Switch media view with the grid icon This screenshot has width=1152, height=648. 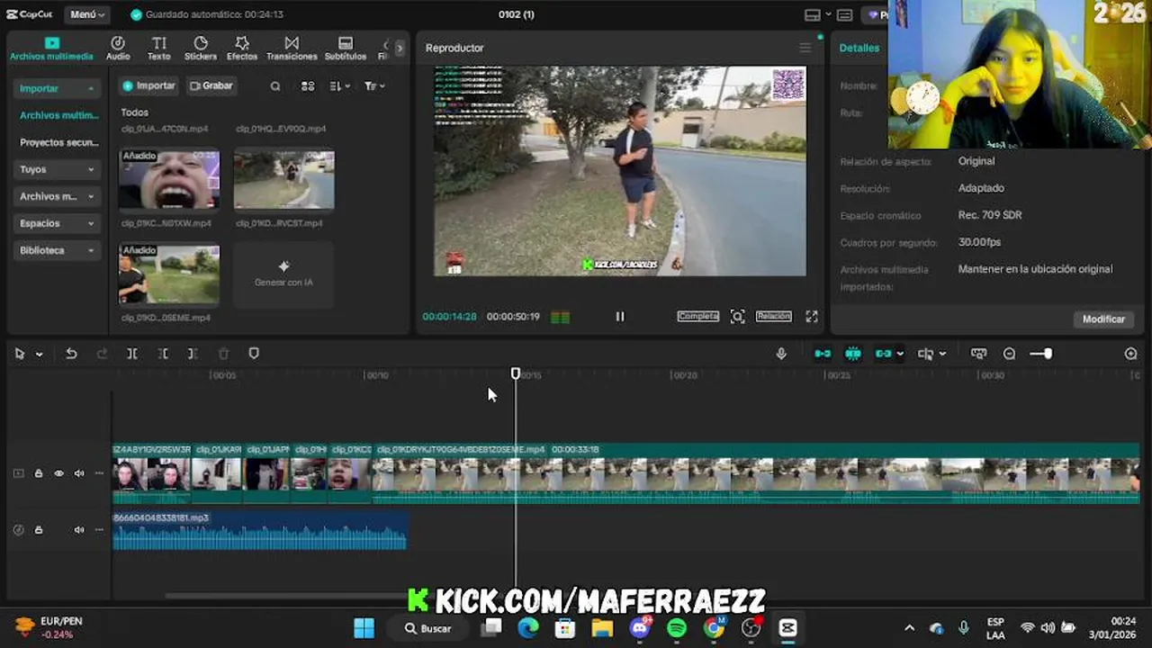coord(308,86)
